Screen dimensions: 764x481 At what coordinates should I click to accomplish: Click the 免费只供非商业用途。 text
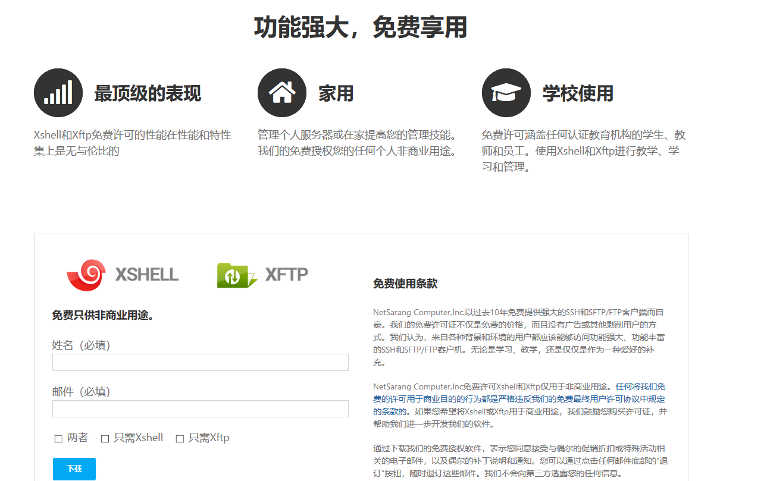point(104,315)
